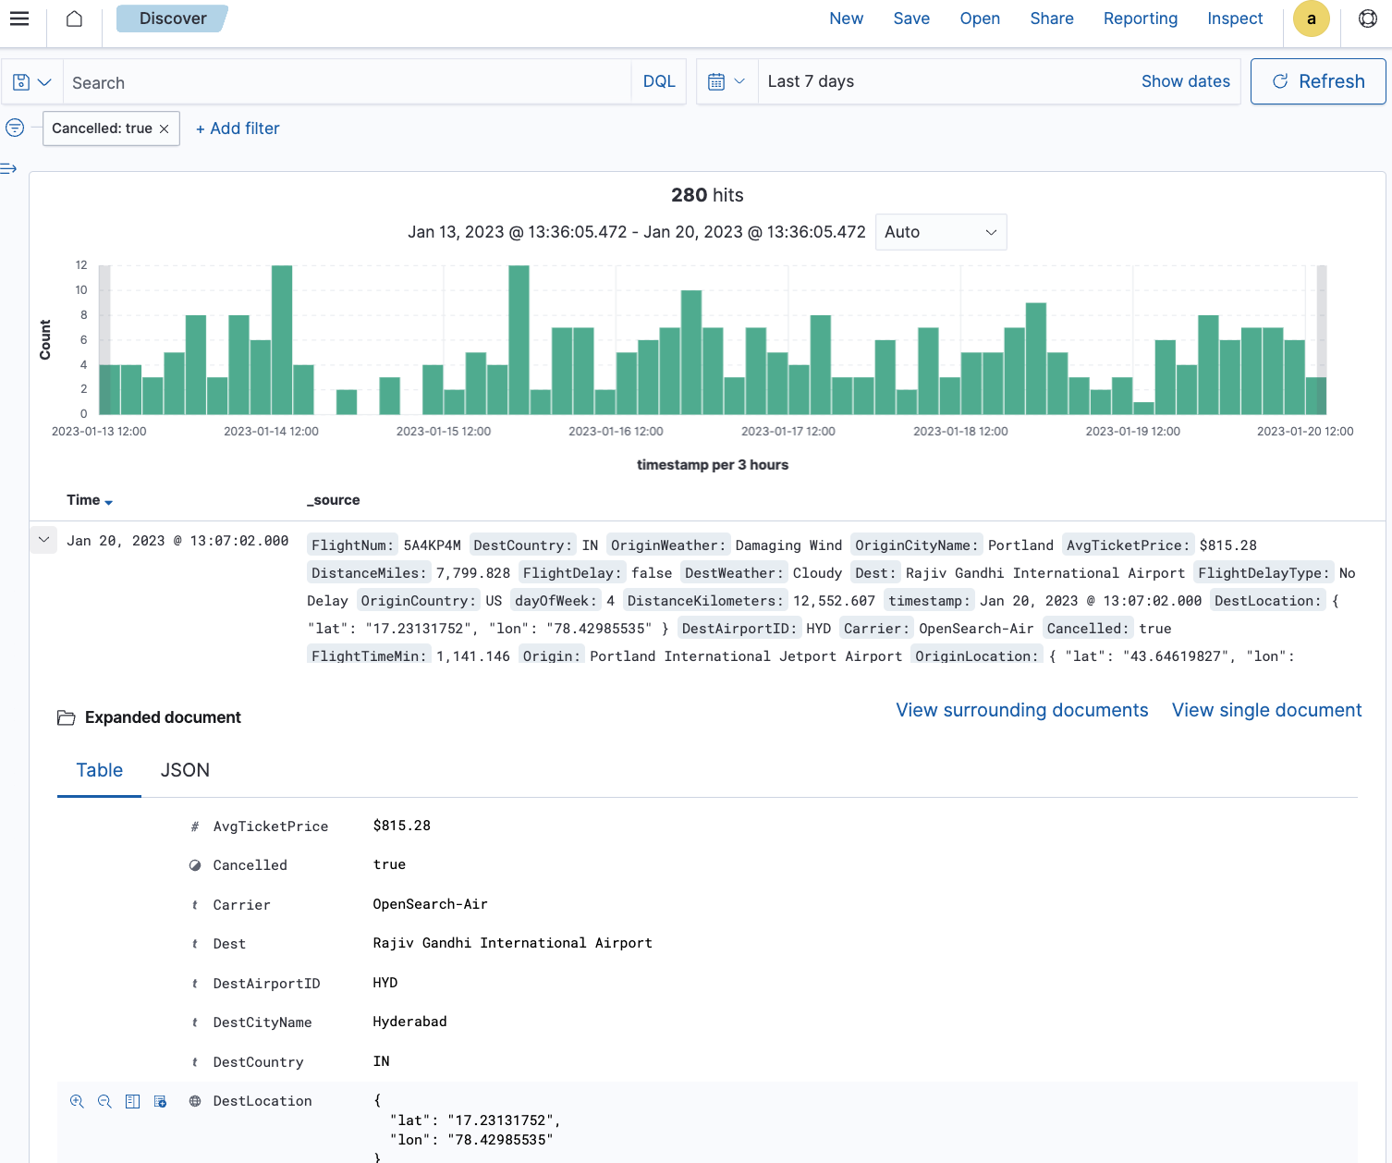Click Save in top menu

click(911, 18)
